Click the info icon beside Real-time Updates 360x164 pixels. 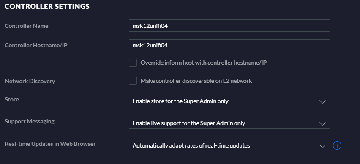(x=337, y=145)
